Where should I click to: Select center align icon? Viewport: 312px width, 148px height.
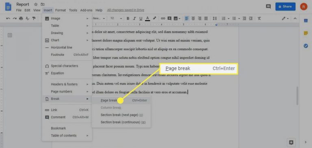pyautogui.click(x=193, y=19)
